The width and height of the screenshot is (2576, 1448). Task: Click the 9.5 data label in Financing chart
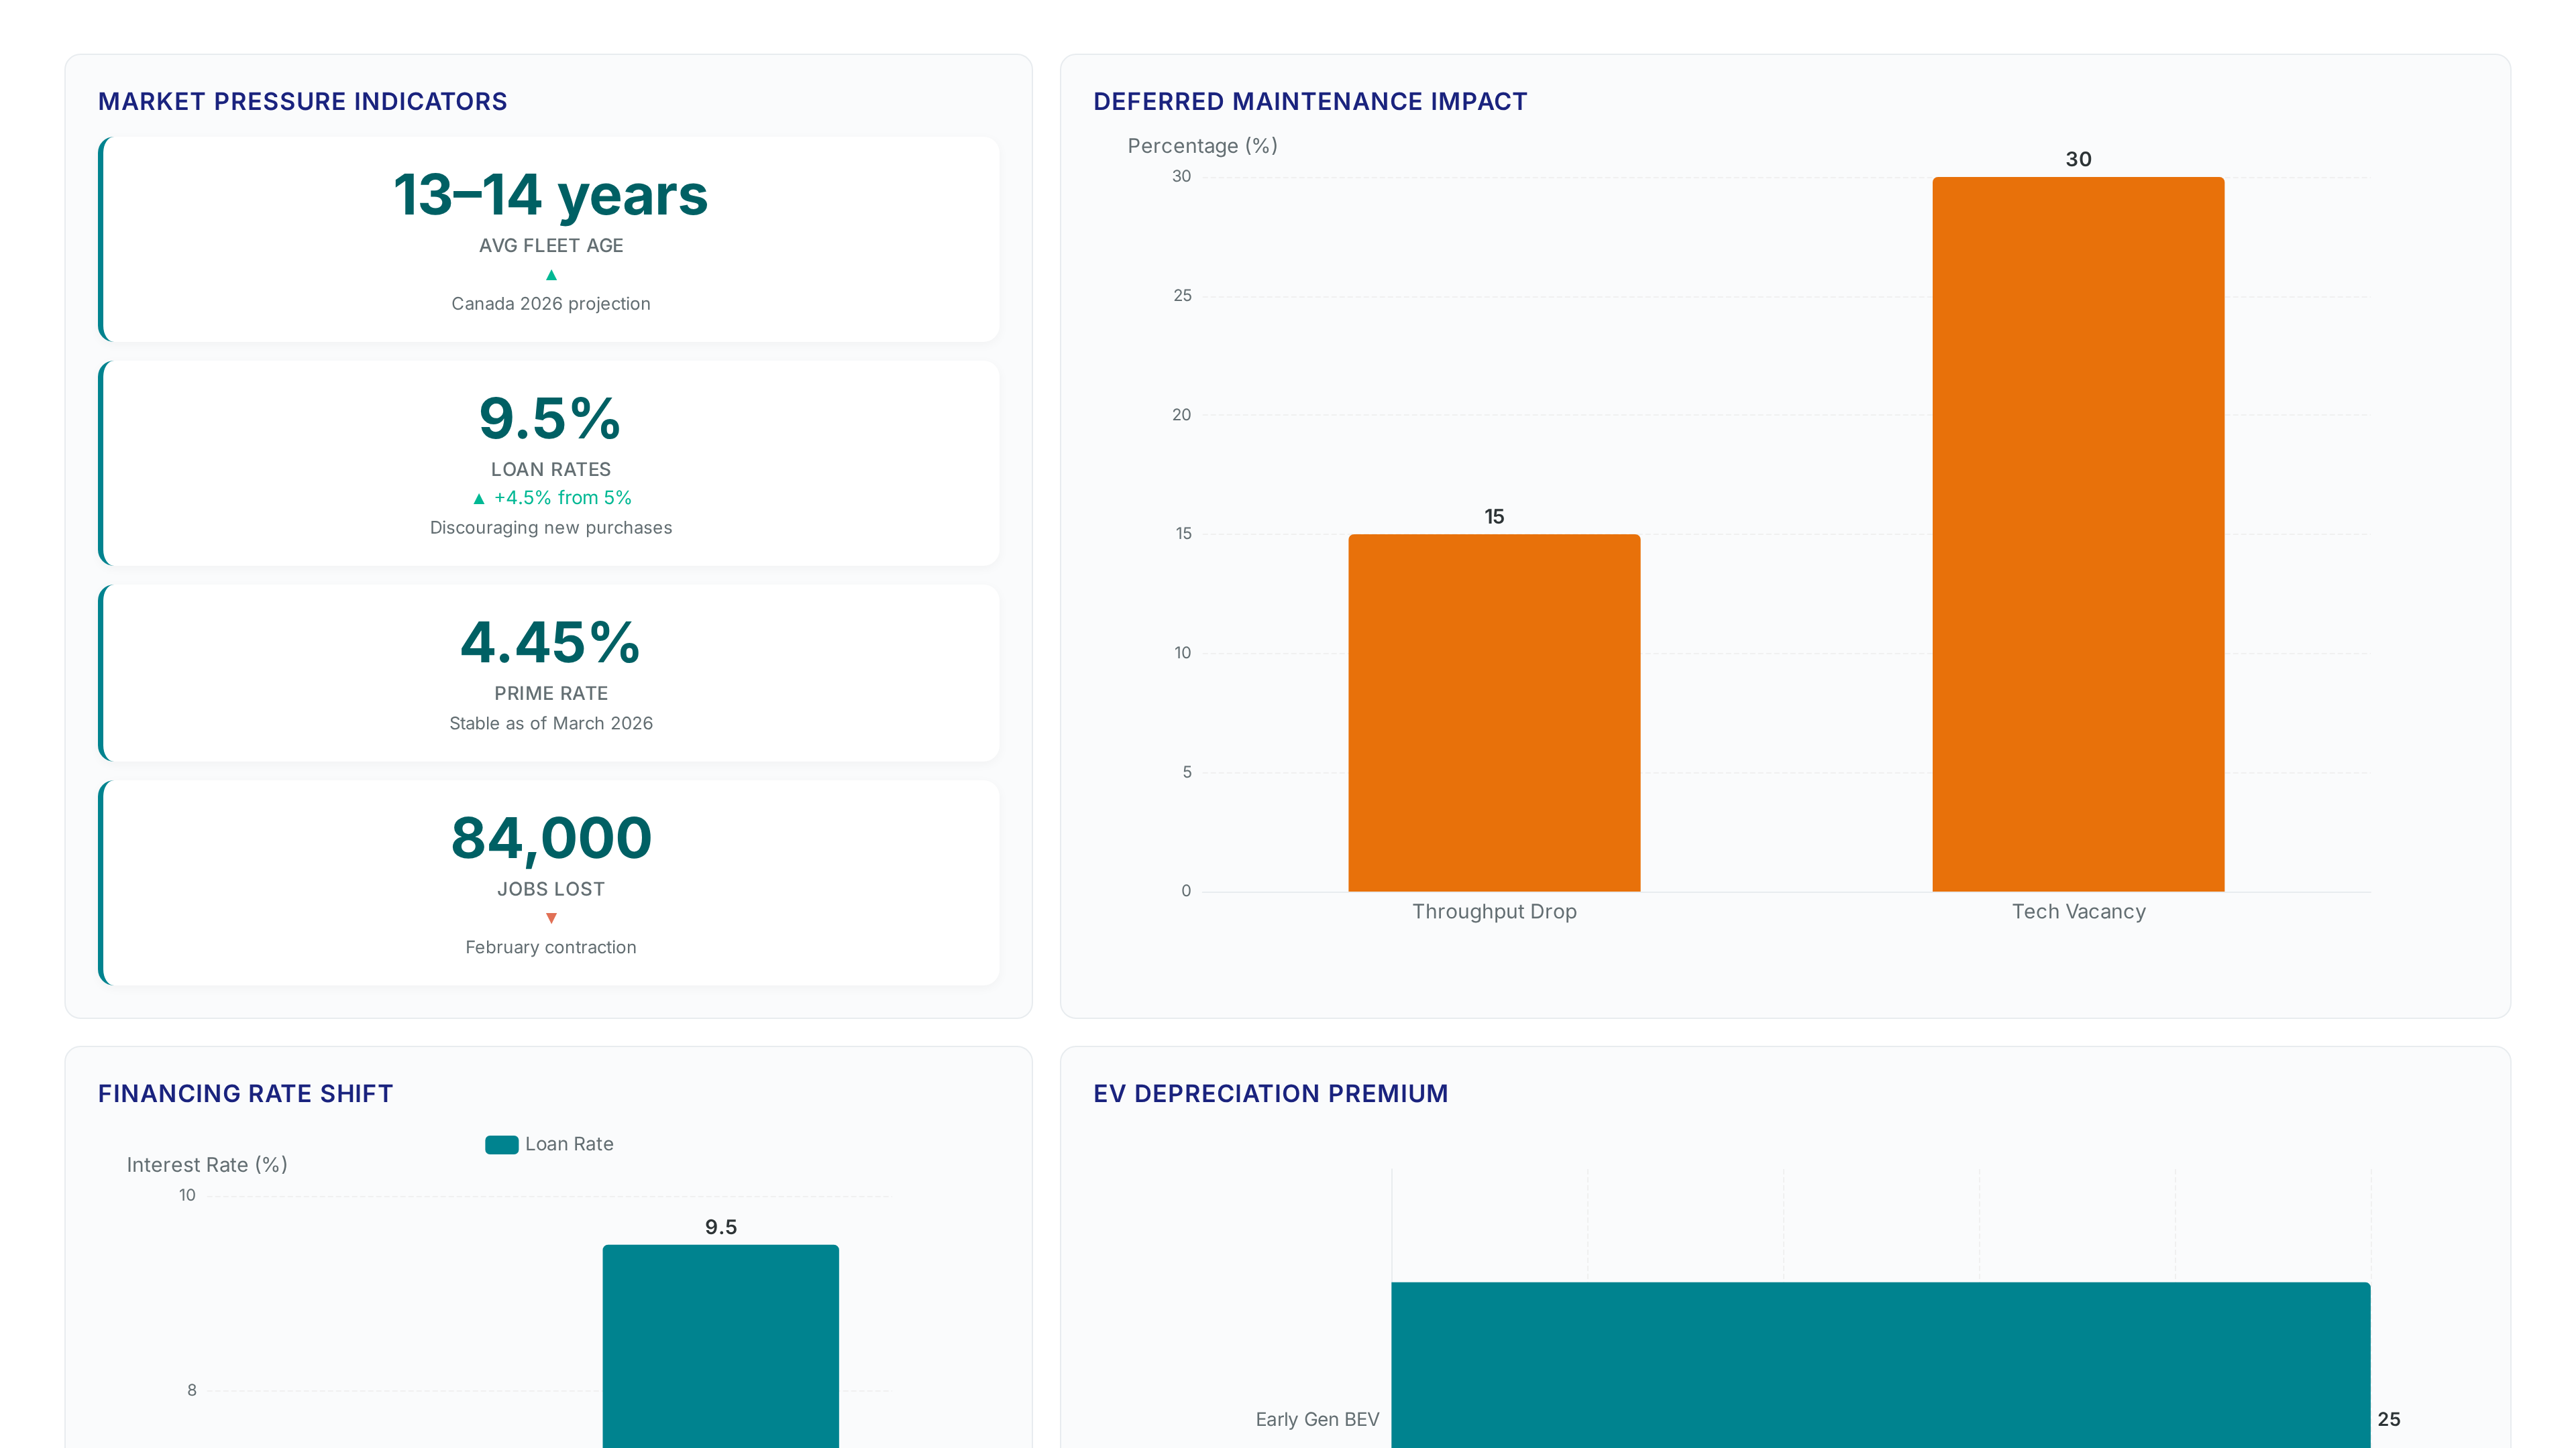[x=720, y=1227]
